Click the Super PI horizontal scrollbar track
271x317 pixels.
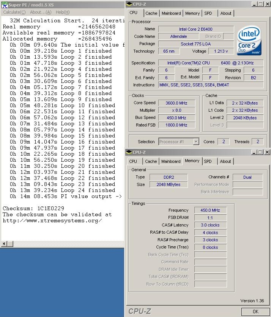point(68,244)
